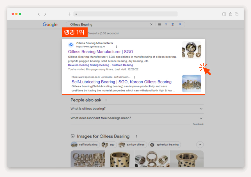Start voice search with the microphone icon
251x177 pixels.
click(x=166, y=24)
